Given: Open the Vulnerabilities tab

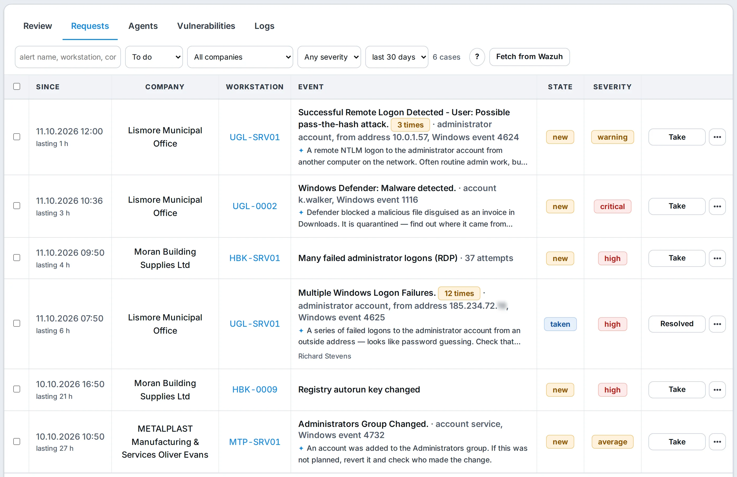Looking at the screenshot, I should [x=206, y=26].
